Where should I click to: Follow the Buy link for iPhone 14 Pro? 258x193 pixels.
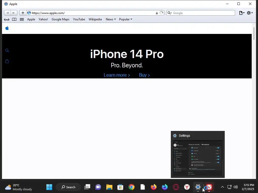click(144, 75)
